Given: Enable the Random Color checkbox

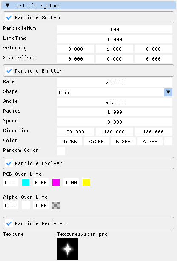Looking at the screenshot, I should click(61, 151).
